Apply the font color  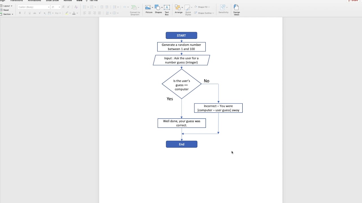tap(74, 13)
